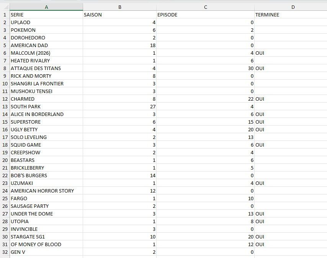Screen dimensions: 327x258
Task: Click episode value 15 for SUPERSTORE
Action: point(205,122)
